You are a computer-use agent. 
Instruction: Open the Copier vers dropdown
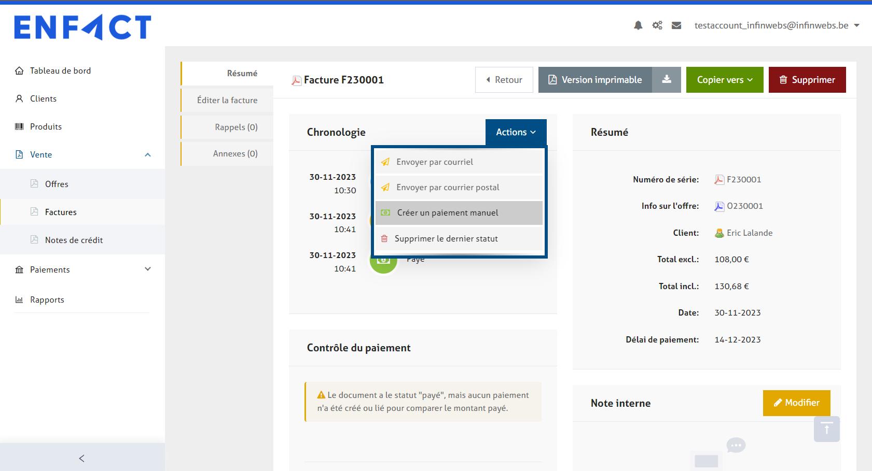pos(724,80)
